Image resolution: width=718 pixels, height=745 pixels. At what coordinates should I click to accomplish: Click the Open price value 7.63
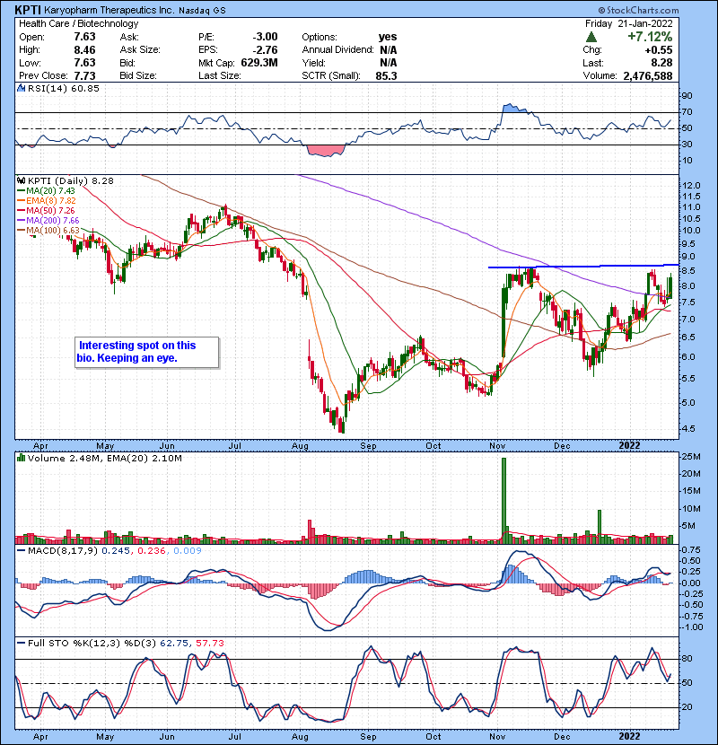84,37
